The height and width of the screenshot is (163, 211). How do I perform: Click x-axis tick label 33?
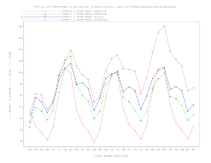pos(94,150)
